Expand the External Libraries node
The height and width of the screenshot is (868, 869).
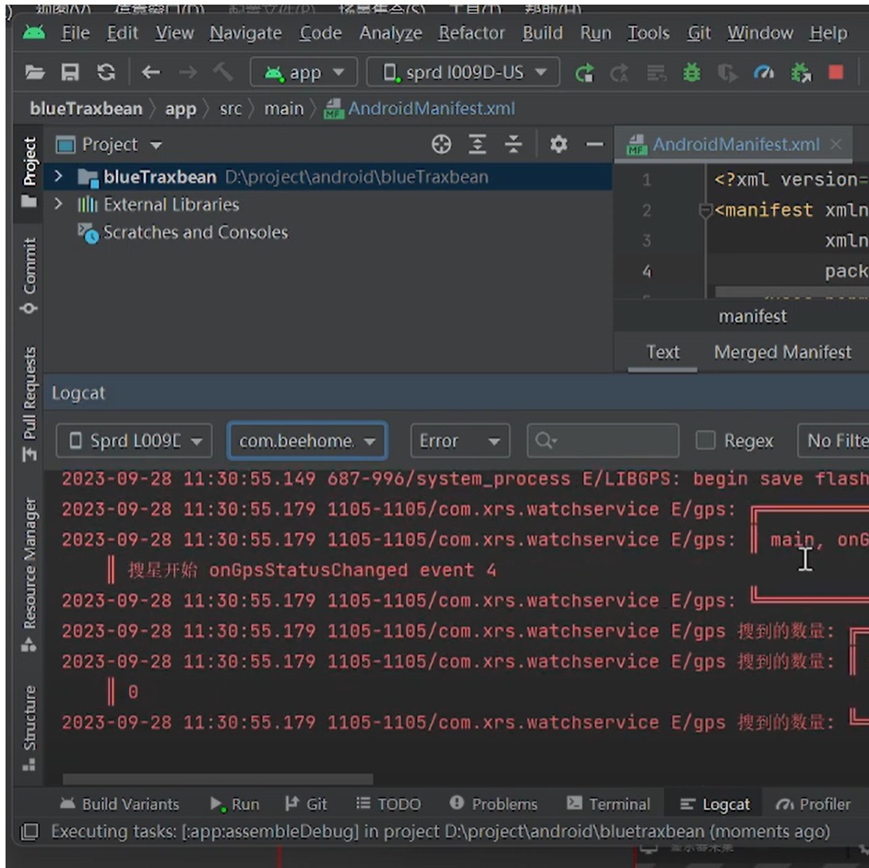pos(57,203)
